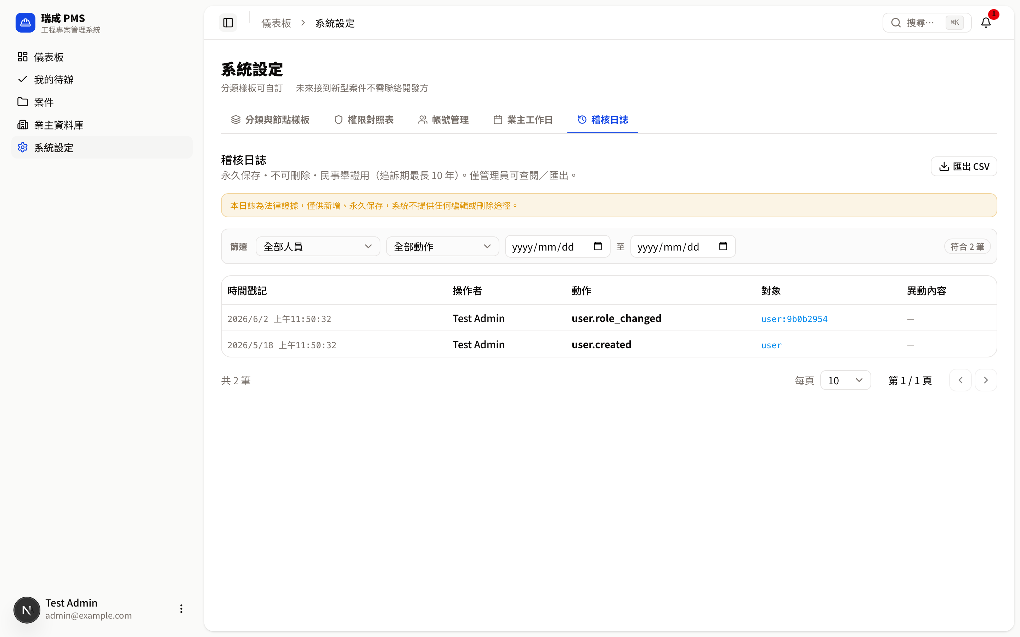Go to the next page arrow

[986, 380]
